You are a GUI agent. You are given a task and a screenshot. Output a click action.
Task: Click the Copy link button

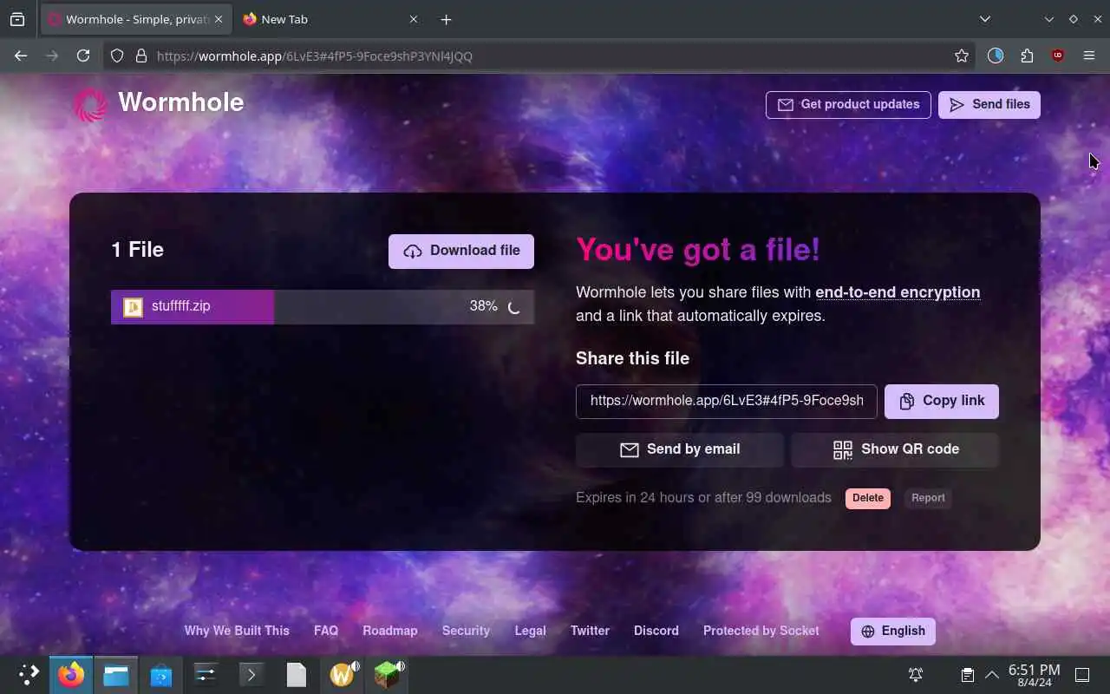pos(942,401)
